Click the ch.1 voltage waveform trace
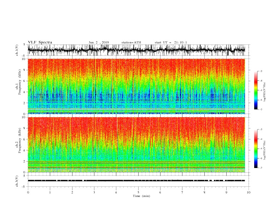Image resolution: width=280 pixels, height=216 pixels. [x=136, y=50]
